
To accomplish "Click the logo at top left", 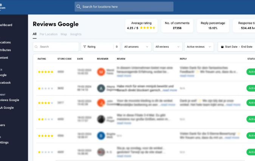I will click(2, 7).
